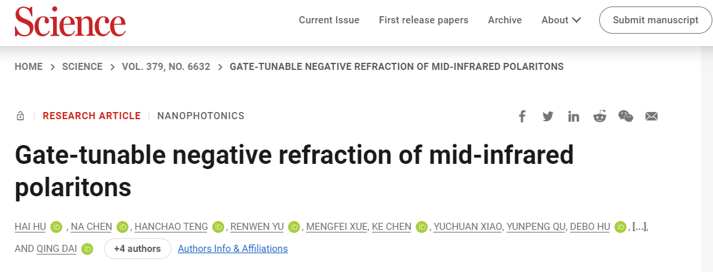Open Authors Info & Affiliations link
This screenshot has width=713, height=272.
(233, 249)
